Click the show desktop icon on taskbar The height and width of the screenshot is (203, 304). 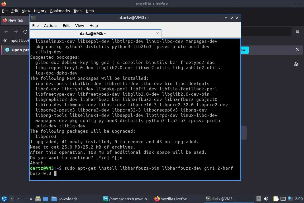point(46,199)
